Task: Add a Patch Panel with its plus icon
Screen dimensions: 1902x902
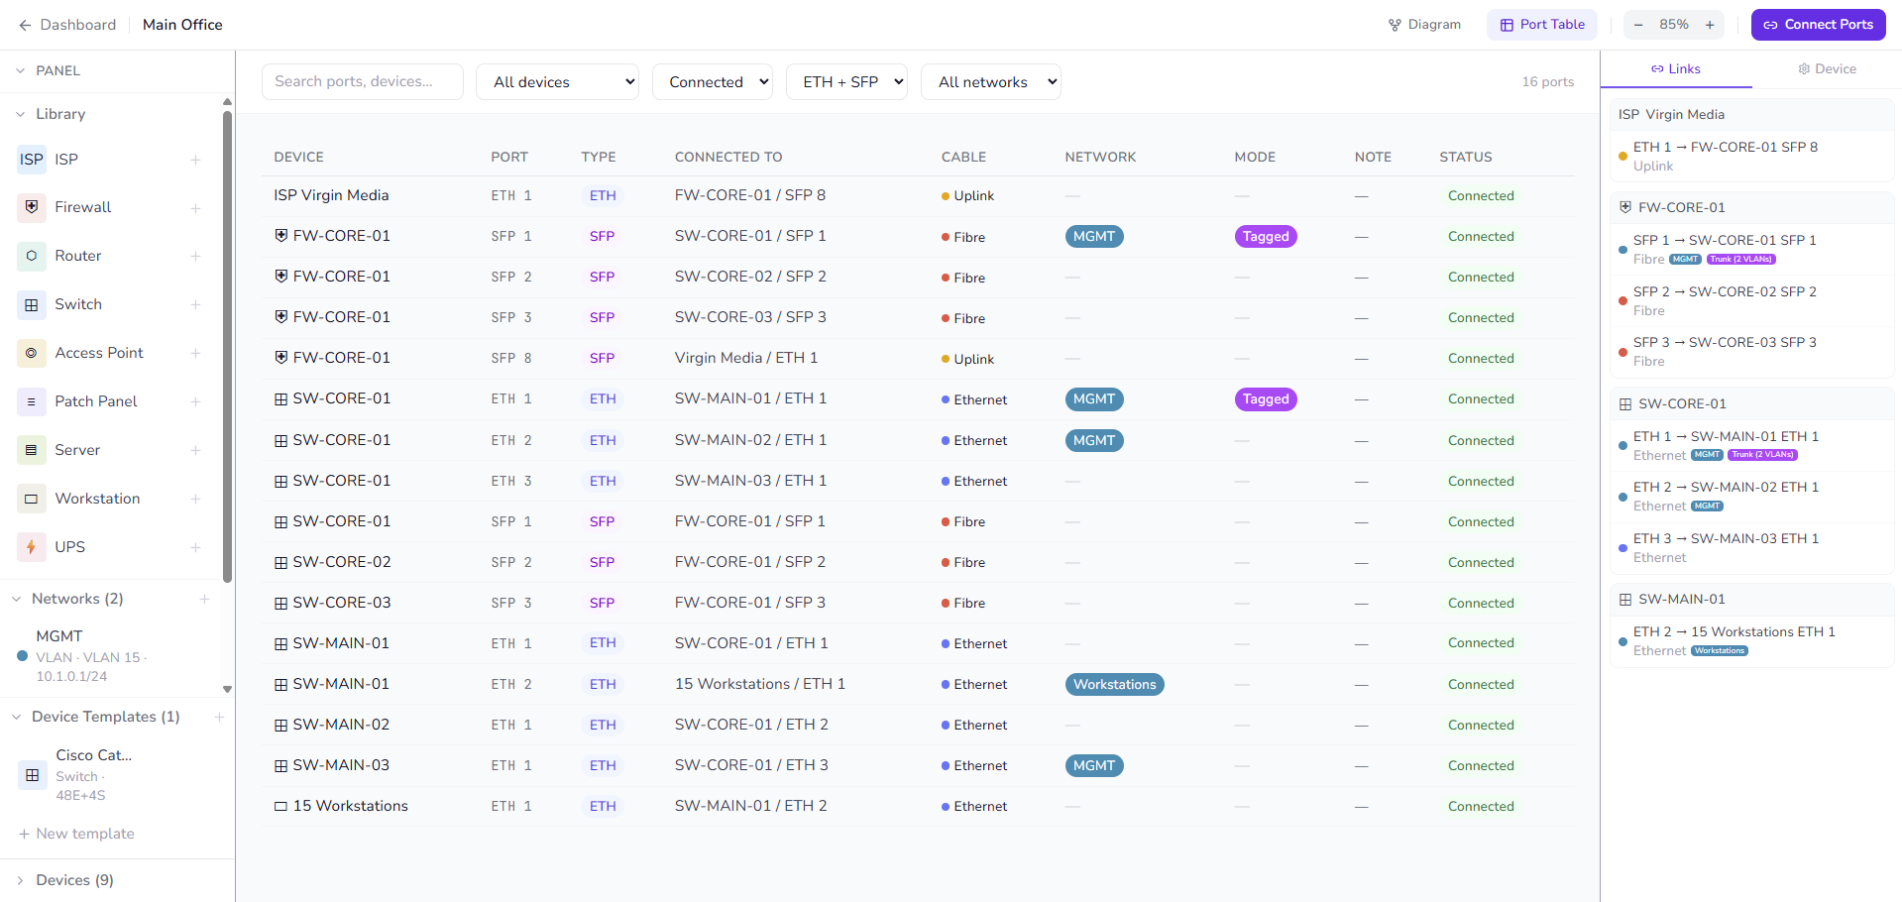Action: pos(196,402)
